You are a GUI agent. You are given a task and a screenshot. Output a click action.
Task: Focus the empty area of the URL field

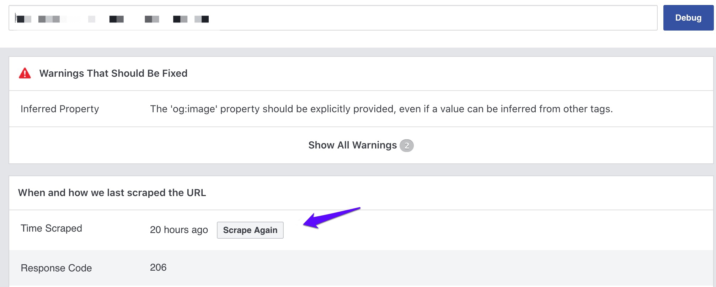coord(427,18)
